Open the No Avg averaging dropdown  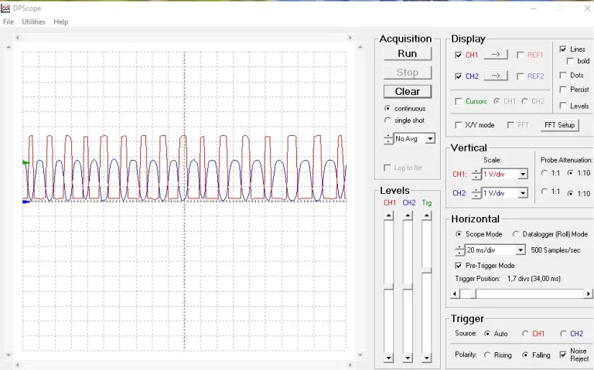tap(430, 139)
